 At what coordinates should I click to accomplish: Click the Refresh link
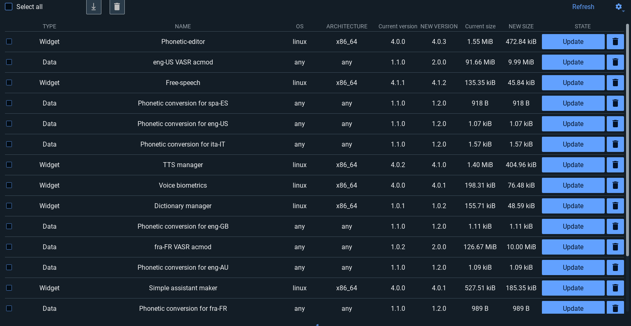coord(583,7)
